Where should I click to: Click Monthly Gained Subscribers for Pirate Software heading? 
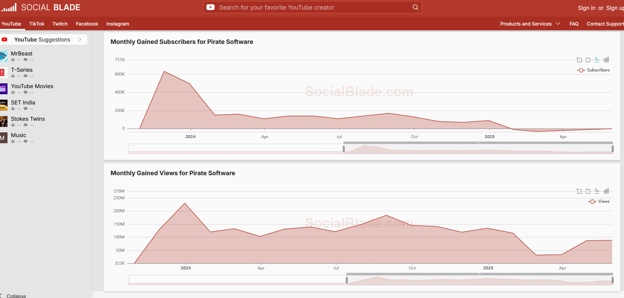pos(182,42)
